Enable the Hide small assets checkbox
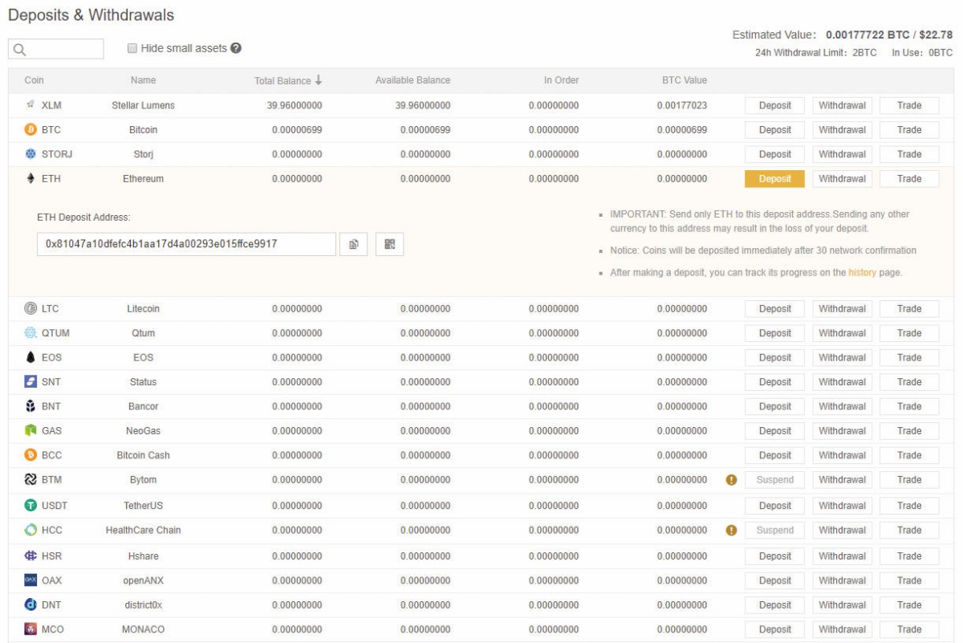This screenshot has width=963, height=643. [132, 48]
